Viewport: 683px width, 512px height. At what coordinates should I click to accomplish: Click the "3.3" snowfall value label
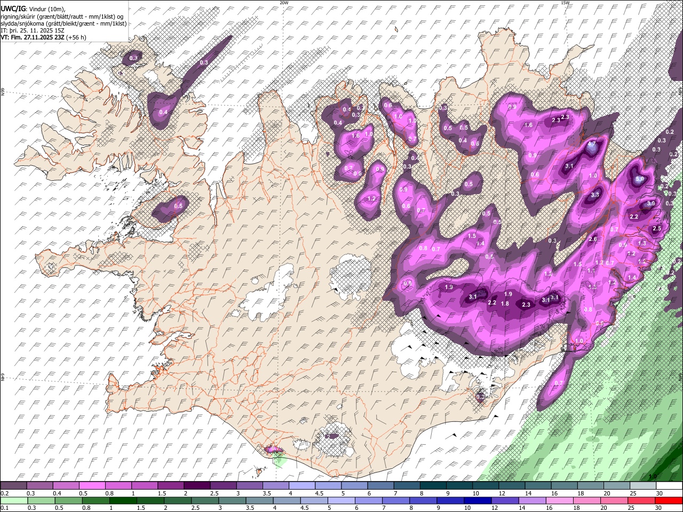[x=595, y=195]
